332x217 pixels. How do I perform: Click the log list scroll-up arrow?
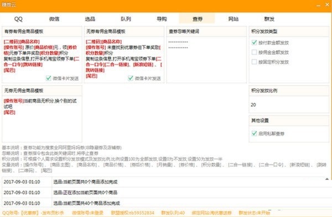pyautogui.click(x=327, y=179)
